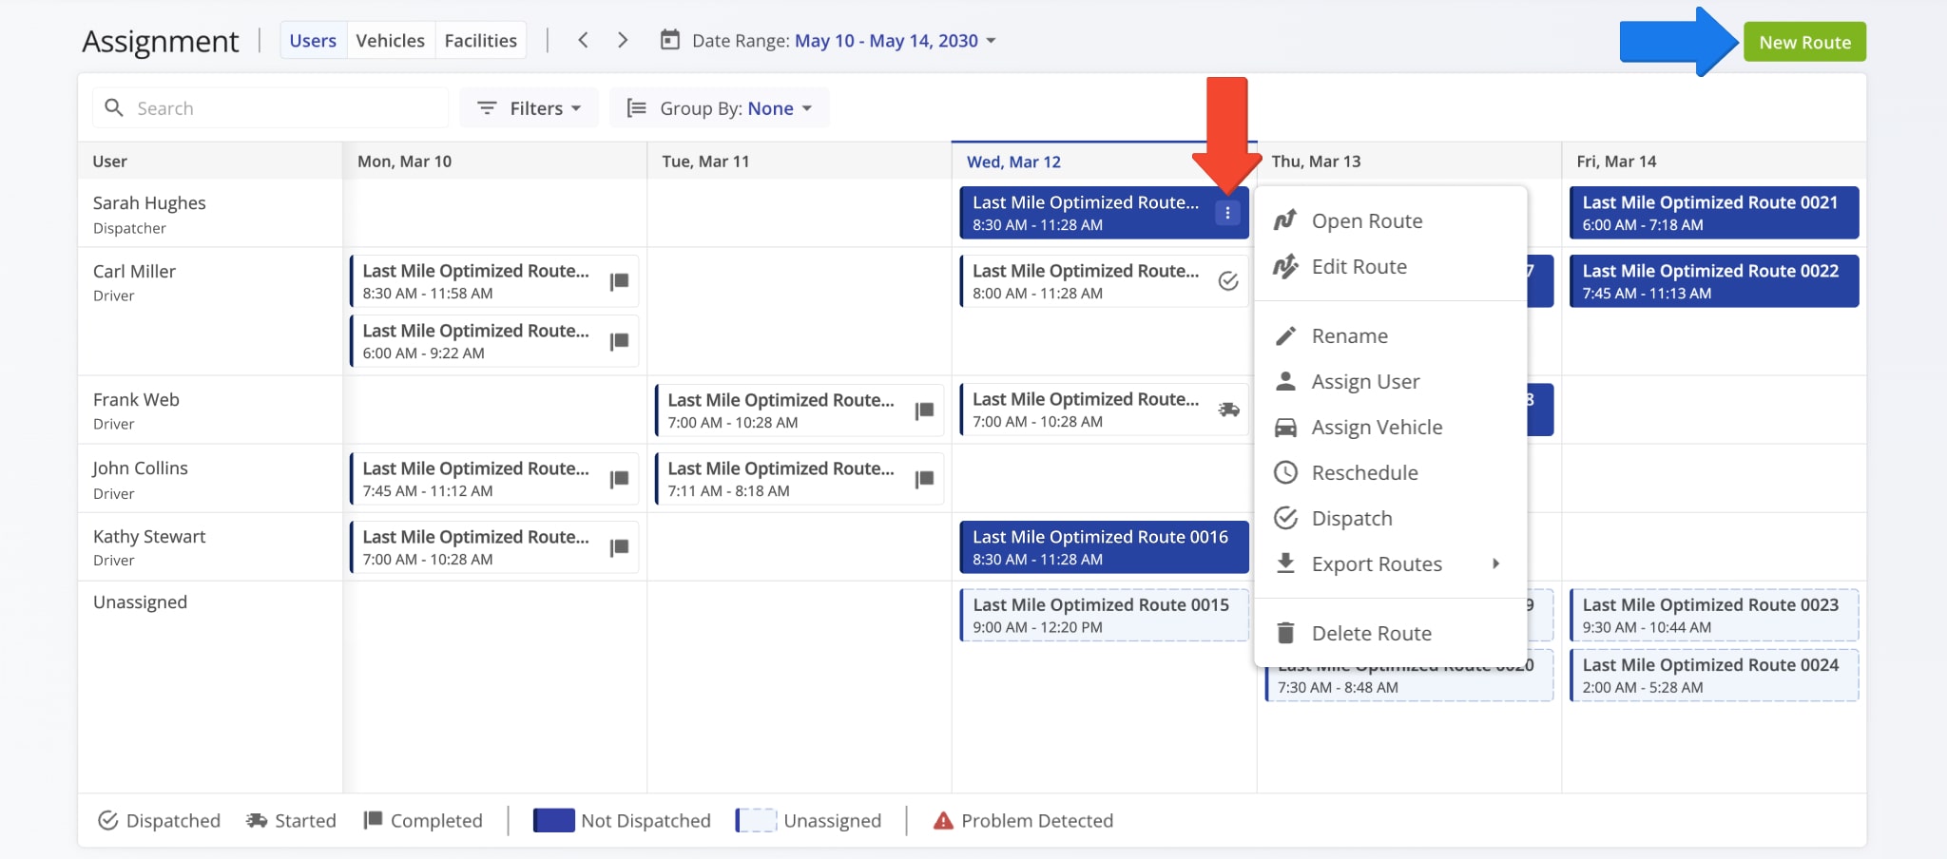
Task: Click the Assign User person icon
Action: pos(1285,381)
